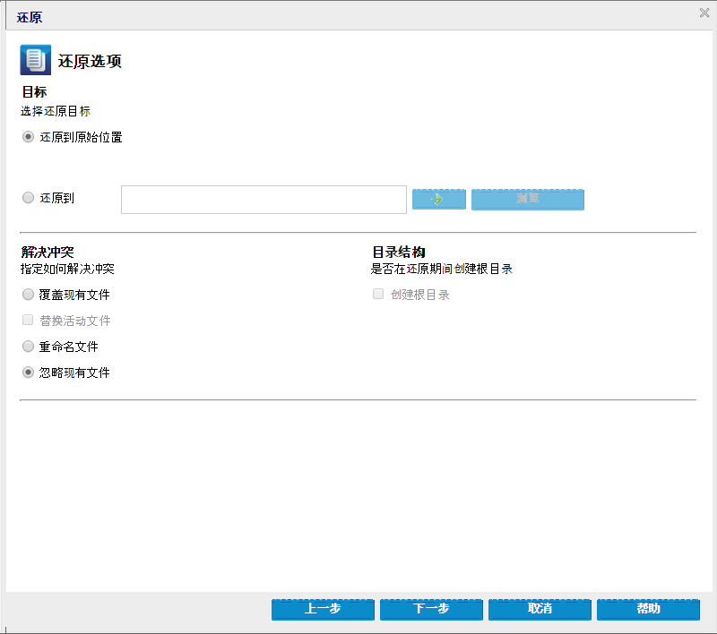This screenshot has width=717, height=634.
Task: Select 还原到原始位置 radio option
Action: [x=28, y=137]
